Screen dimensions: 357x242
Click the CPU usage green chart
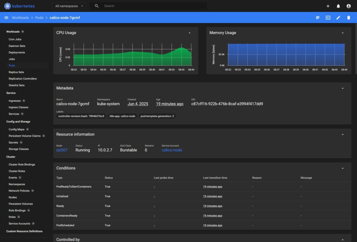pos(132,56)
